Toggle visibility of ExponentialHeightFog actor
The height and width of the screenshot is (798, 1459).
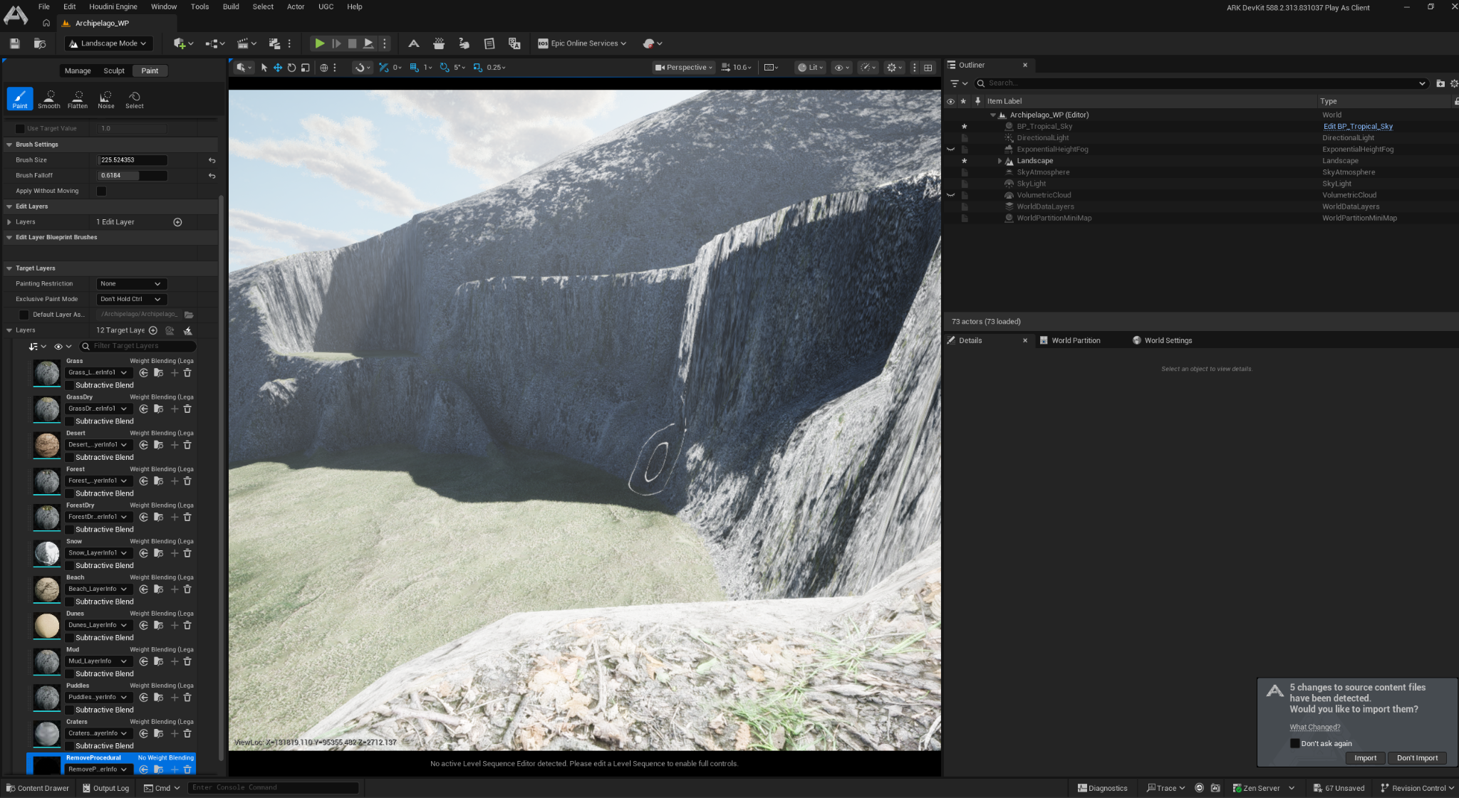point(950,149)
